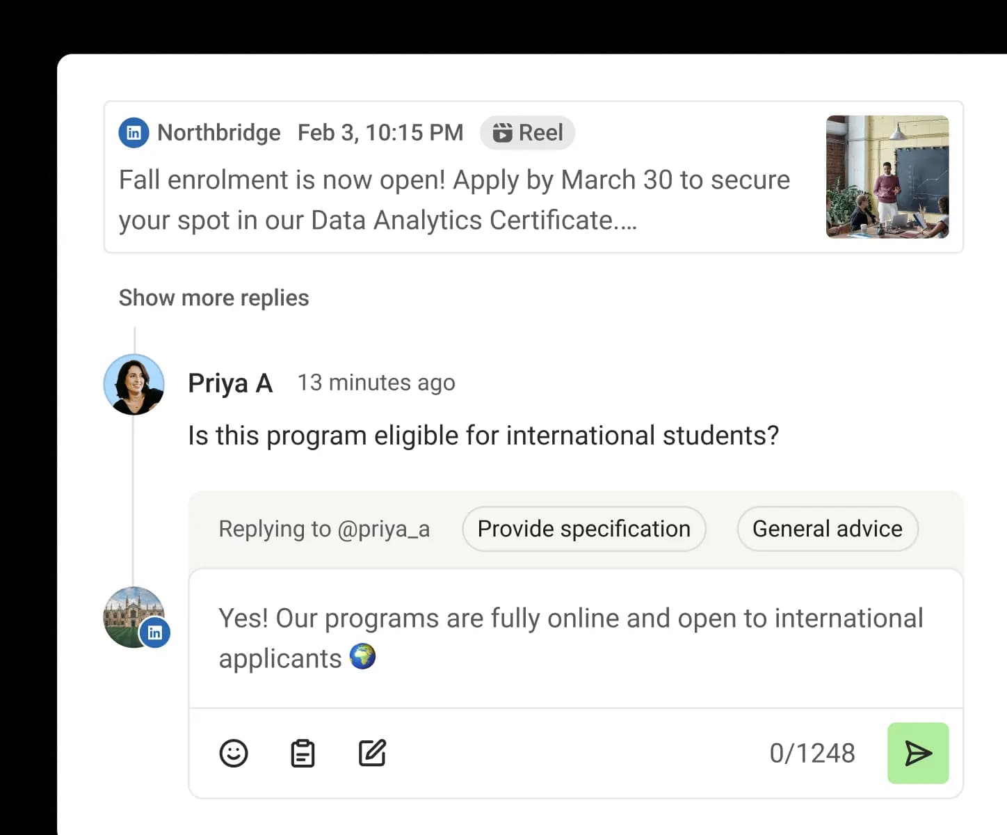Expand Show more replies thread

click(x=214, y=298)
